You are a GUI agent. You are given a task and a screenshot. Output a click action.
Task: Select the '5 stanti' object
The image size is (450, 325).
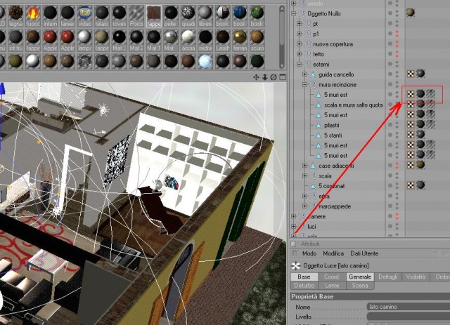[333, 135]
